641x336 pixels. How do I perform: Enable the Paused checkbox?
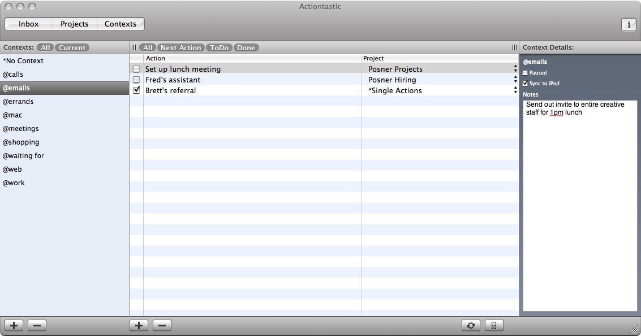[525, 73]
